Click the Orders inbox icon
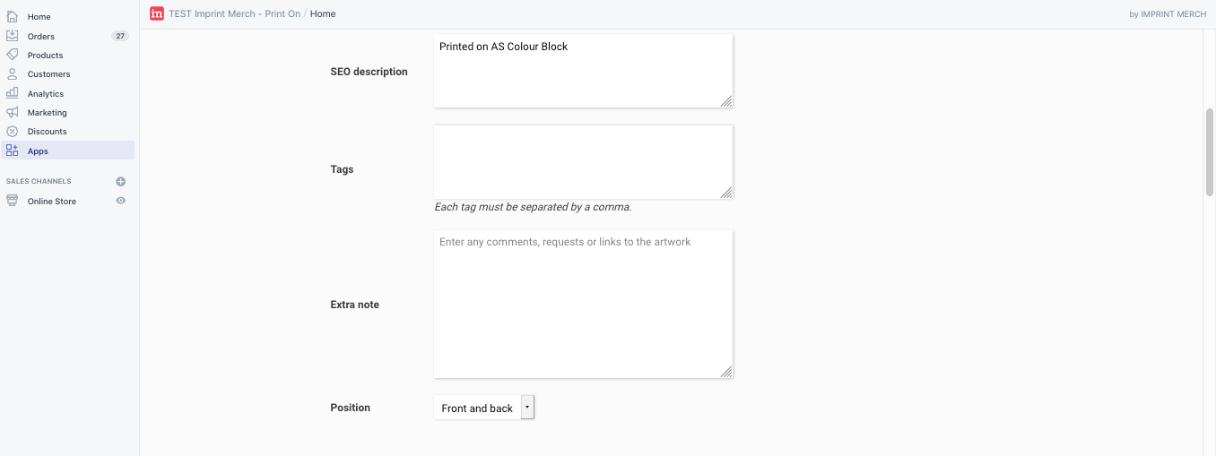This screenshot has width=1216, height=456. 13,36
